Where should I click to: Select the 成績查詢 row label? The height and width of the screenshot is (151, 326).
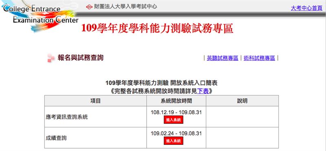coord(56,138)
